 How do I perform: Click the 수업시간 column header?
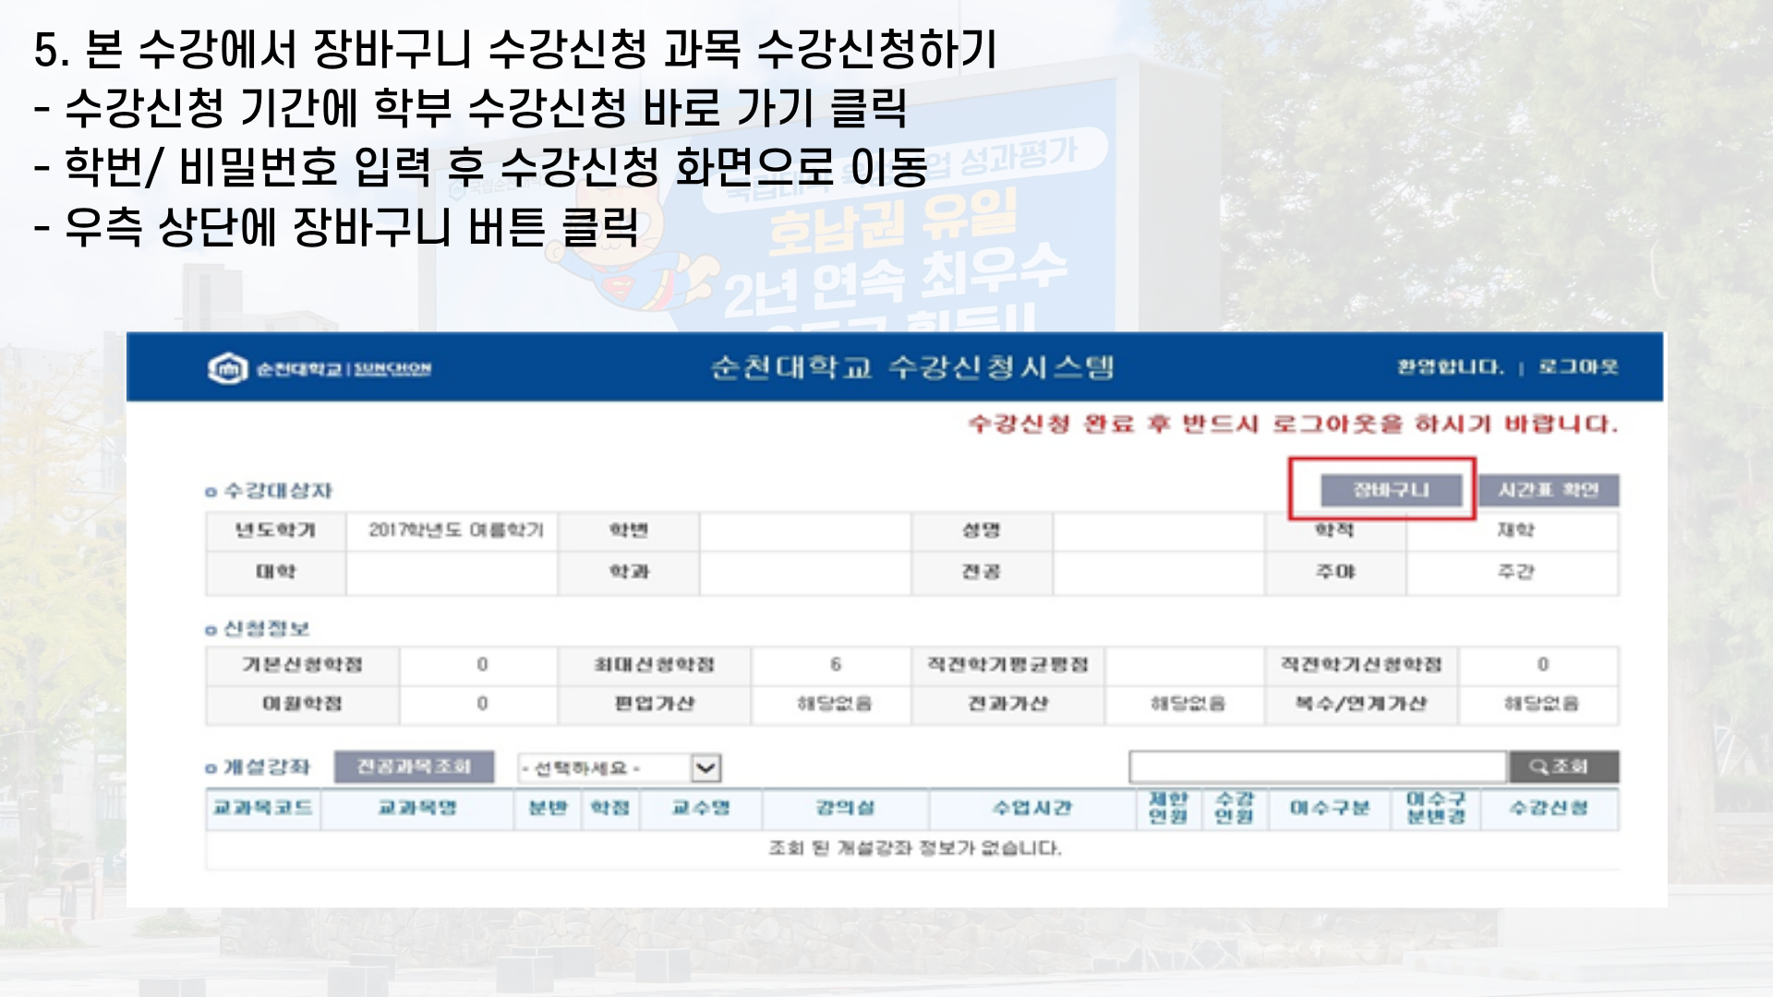1032,809
